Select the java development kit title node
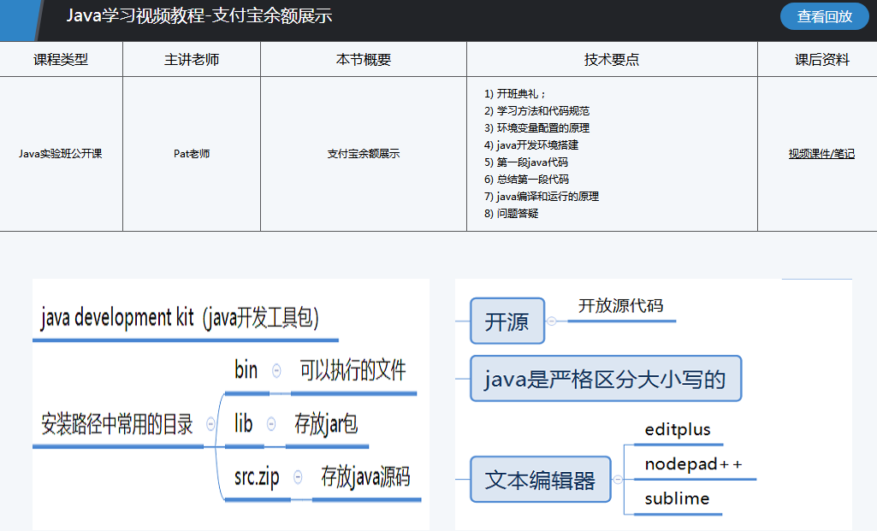The image size is (877, 531). tap(180, 318)
